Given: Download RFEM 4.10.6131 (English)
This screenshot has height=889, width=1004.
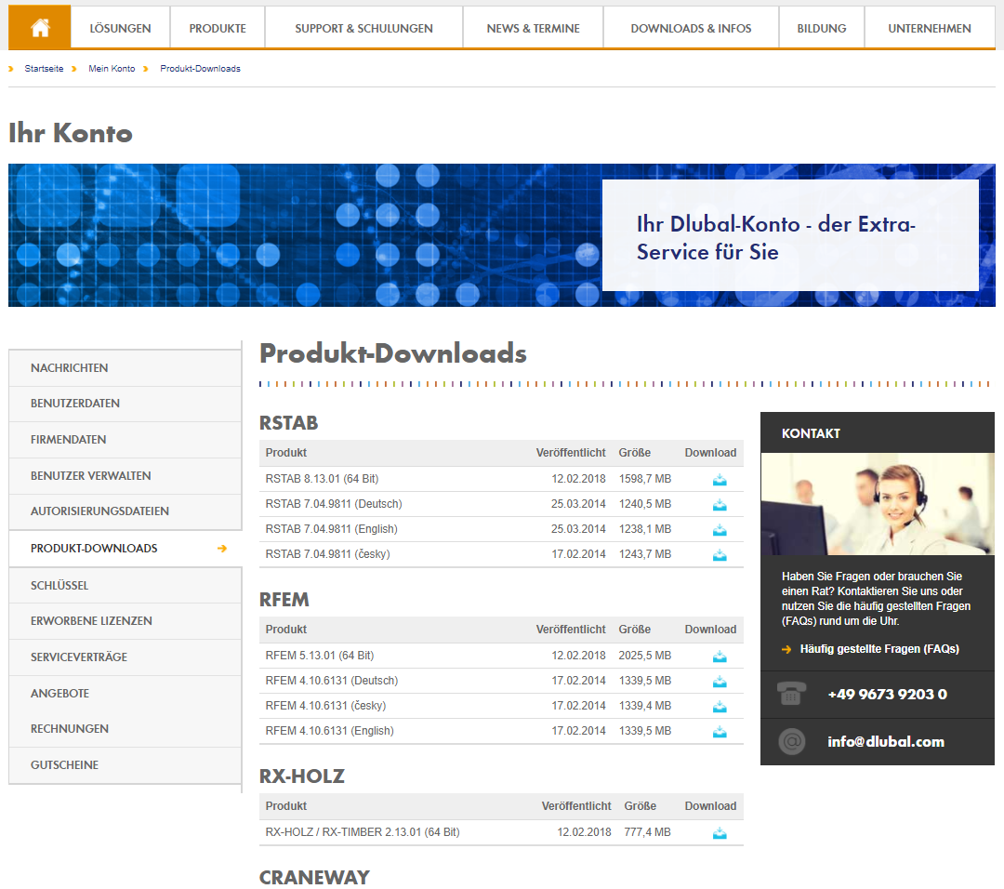Looking at the screenshot, I should click(719, 733).
